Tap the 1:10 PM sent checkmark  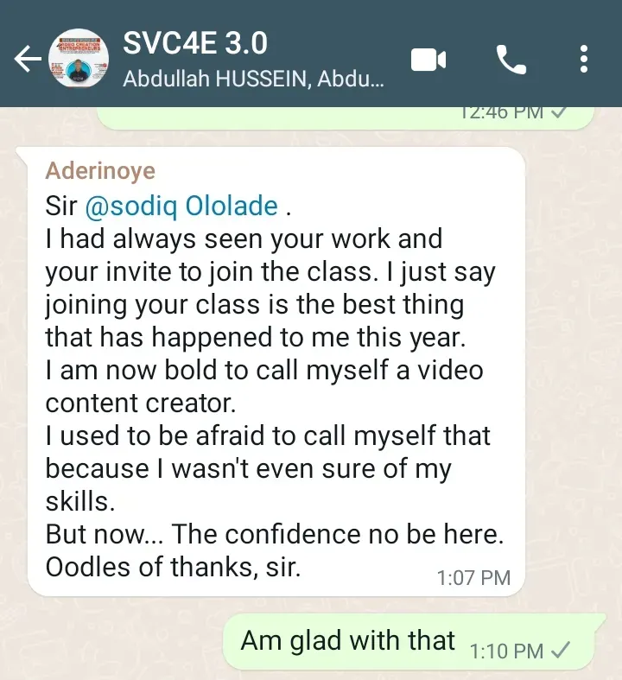tap(561, 651)
